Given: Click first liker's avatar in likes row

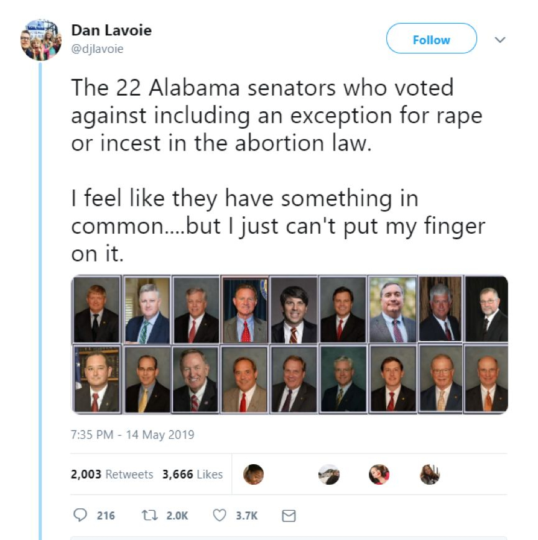Looking at the screenshot, I should click(253, 474).
